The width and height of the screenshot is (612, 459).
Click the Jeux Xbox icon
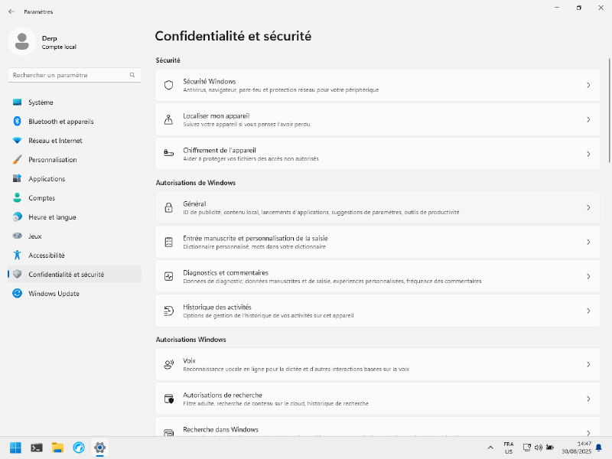(x=18, y=236)
